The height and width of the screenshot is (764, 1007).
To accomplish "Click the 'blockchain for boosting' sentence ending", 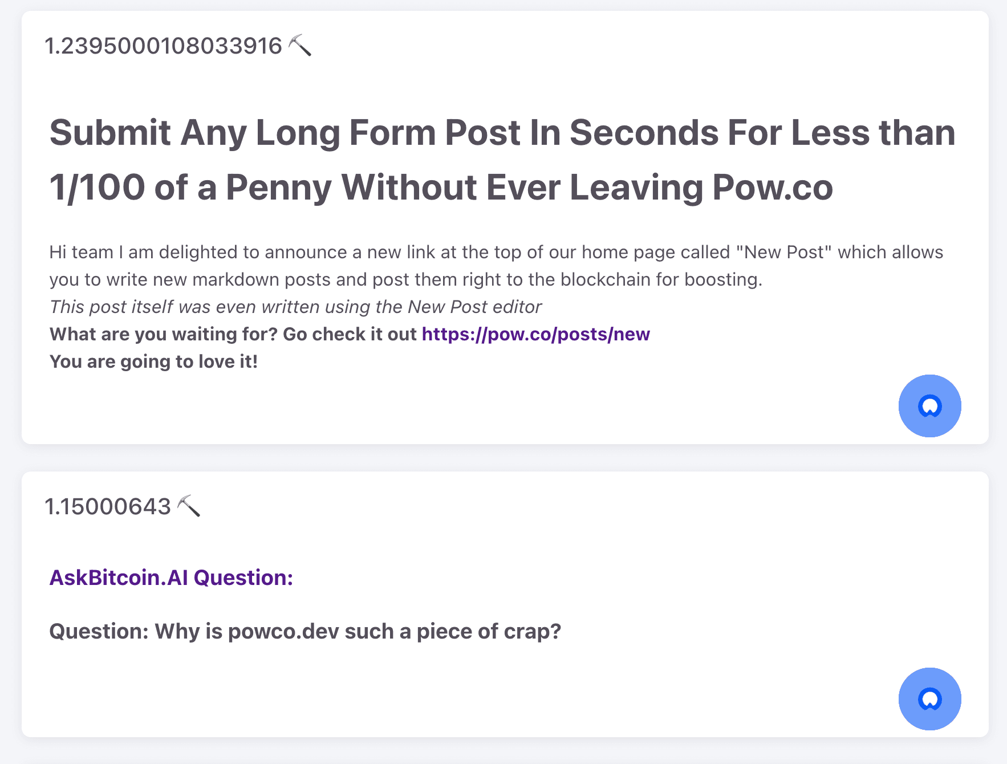I will point(661,279).
